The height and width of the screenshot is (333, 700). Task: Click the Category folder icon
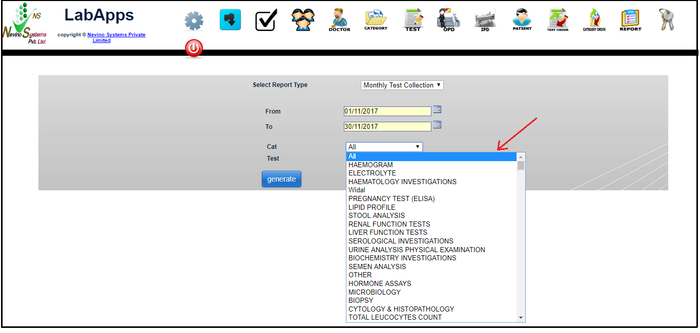coord(376,20)
